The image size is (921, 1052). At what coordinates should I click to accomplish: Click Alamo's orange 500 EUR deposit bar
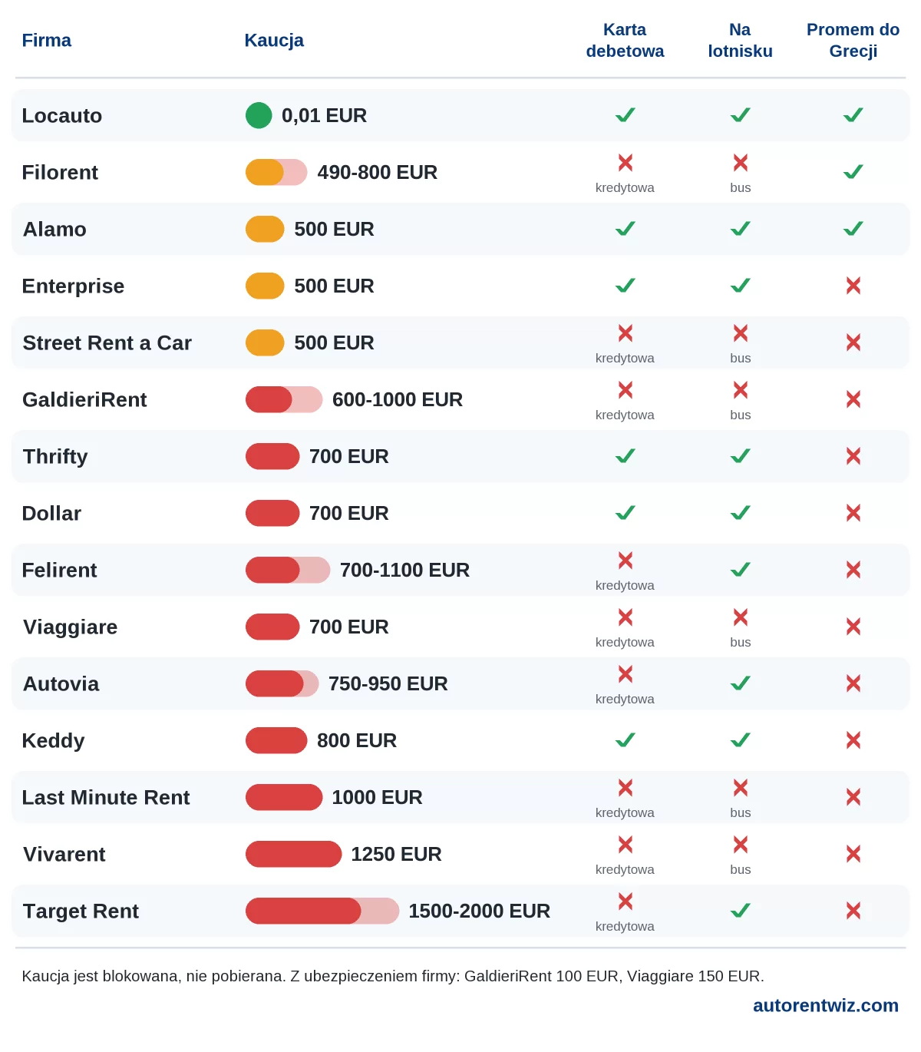coord(265,229)
